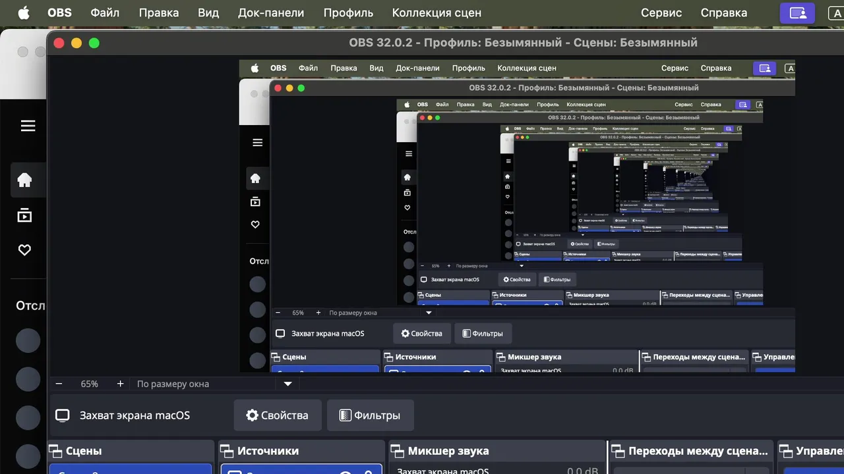The width and height of the screenshot is (844, 474).
Task: Click the Захват экрана macOS source label
Action: pos(135,415)
